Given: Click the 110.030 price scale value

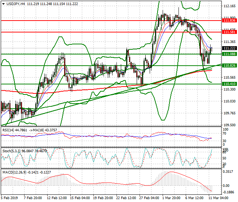Looking at the screenshot, I should (x=230, y=101).
